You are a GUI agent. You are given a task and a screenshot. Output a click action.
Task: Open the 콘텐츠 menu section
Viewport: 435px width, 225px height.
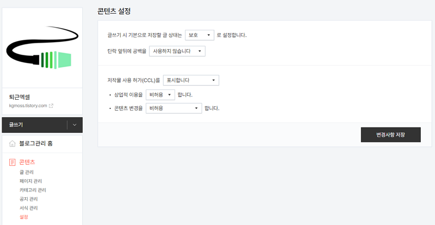pyautogui.click(x=27, y=162)
